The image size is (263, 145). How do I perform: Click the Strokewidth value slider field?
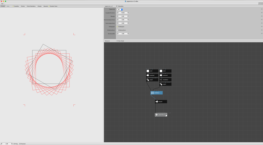123,34
